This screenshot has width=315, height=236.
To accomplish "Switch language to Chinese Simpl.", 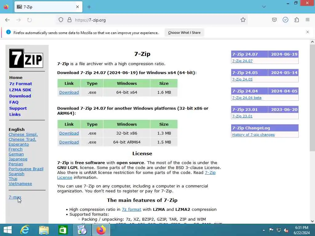I will [23, 135].
